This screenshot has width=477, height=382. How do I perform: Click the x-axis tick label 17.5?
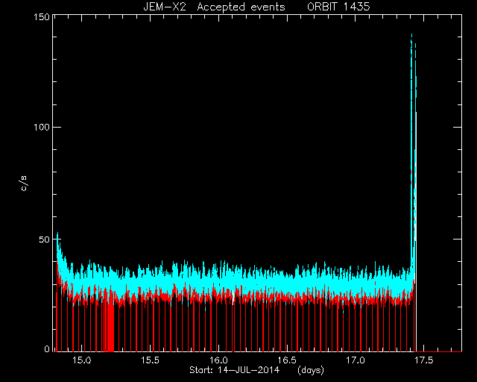424,360
